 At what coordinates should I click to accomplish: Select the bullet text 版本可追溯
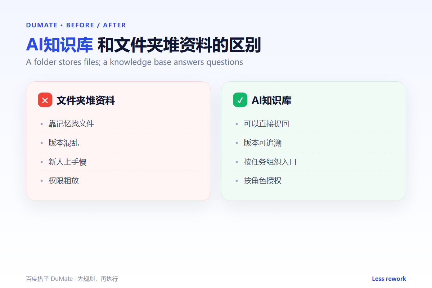263,143
